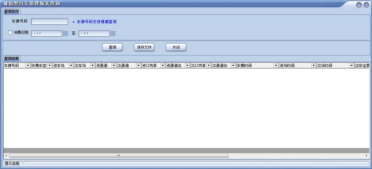Enable the 消费日期 checkbox
The width and height of the screenshot is (372, 169).
tap(10, 32)
